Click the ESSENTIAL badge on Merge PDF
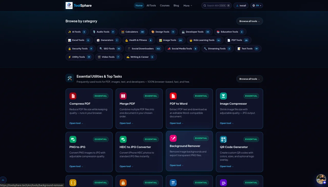The image size is (328, 187). 151,96
